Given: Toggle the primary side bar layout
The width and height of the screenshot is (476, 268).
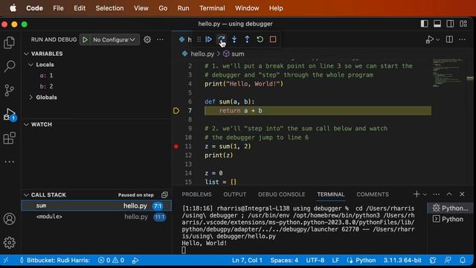Looking at the screenshot, I should [x=425, y=24].
